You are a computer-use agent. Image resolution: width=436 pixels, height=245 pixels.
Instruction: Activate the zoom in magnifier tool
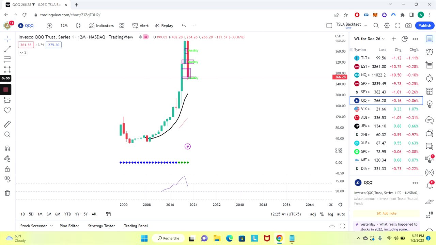(x=7, y=134)
